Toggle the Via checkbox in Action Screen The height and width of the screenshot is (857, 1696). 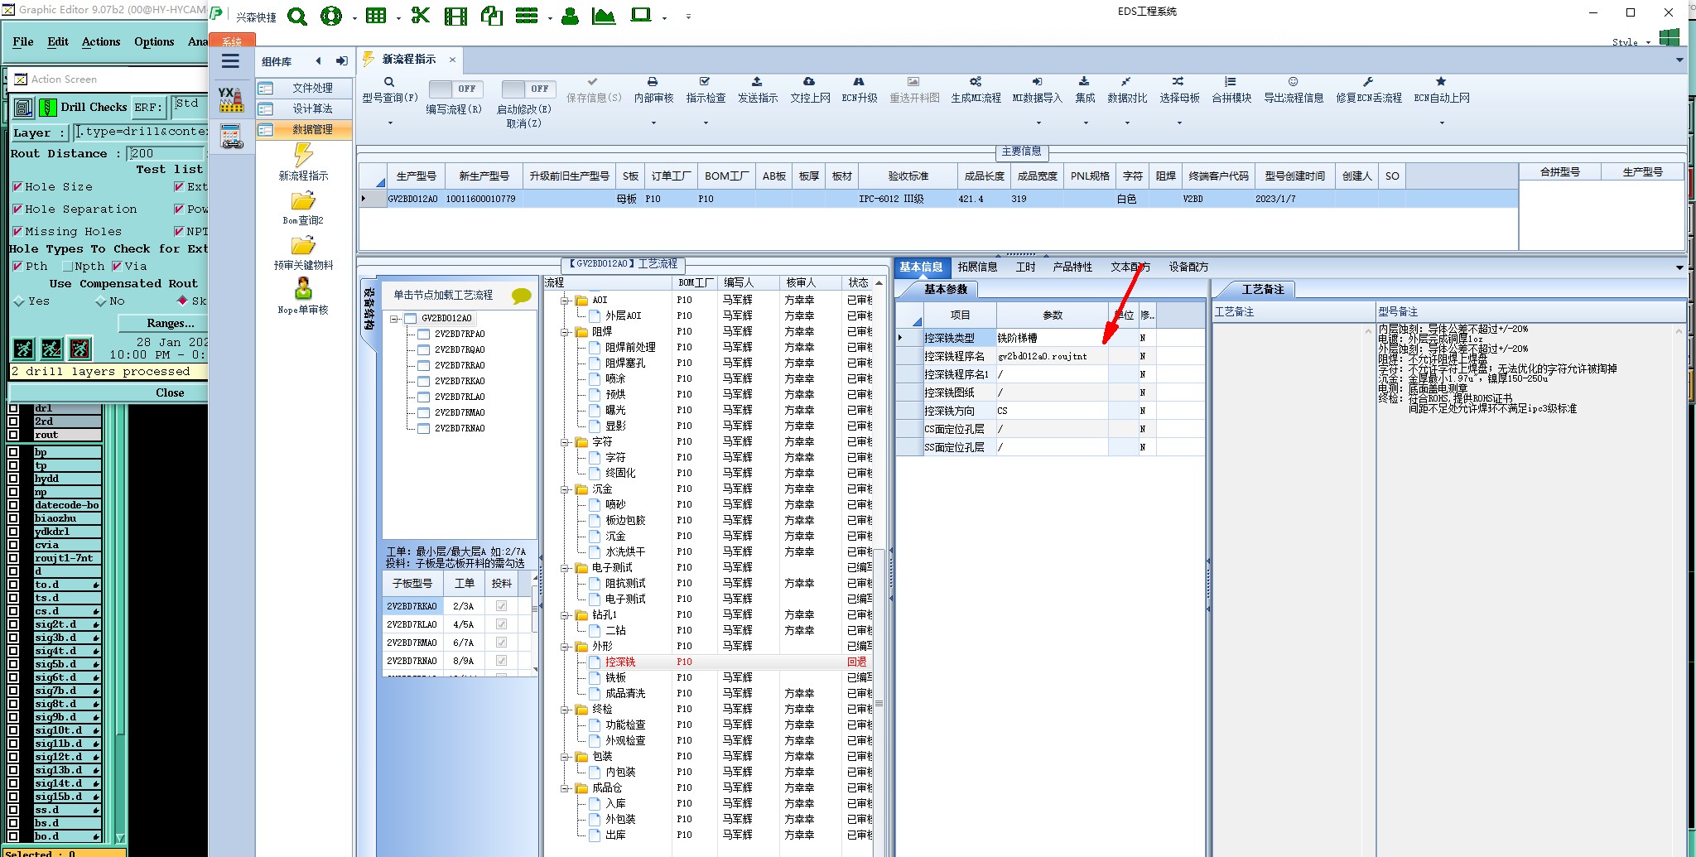pyautogui.click(x=117, y=267)
